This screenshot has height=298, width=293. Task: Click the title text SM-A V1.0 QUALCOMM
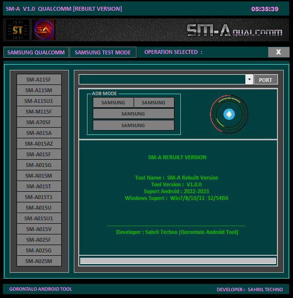click(64, 9)
